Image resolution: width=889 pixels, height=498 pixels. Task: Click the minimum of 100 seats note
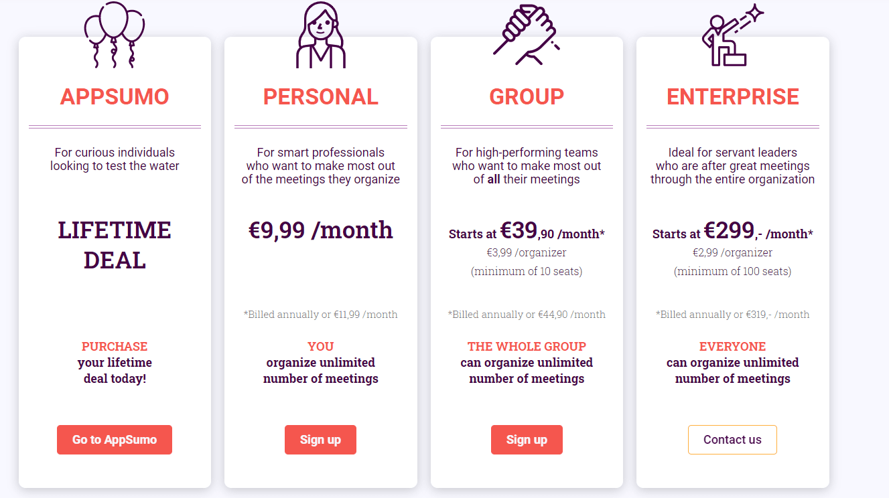tap(732, 272)
